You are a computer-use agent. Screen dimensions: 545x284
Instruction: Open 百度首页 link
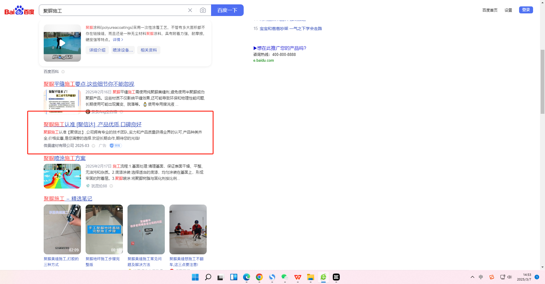point(490,10)
